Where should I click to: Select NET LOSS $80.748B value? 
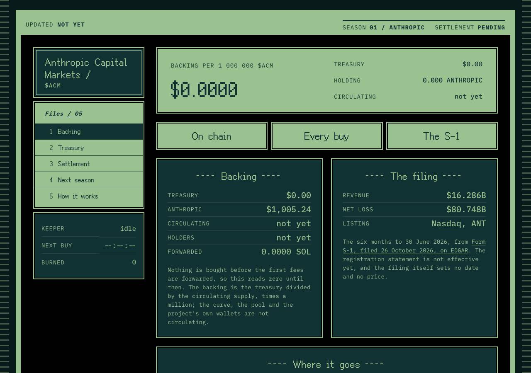click(x=466, y=209)
